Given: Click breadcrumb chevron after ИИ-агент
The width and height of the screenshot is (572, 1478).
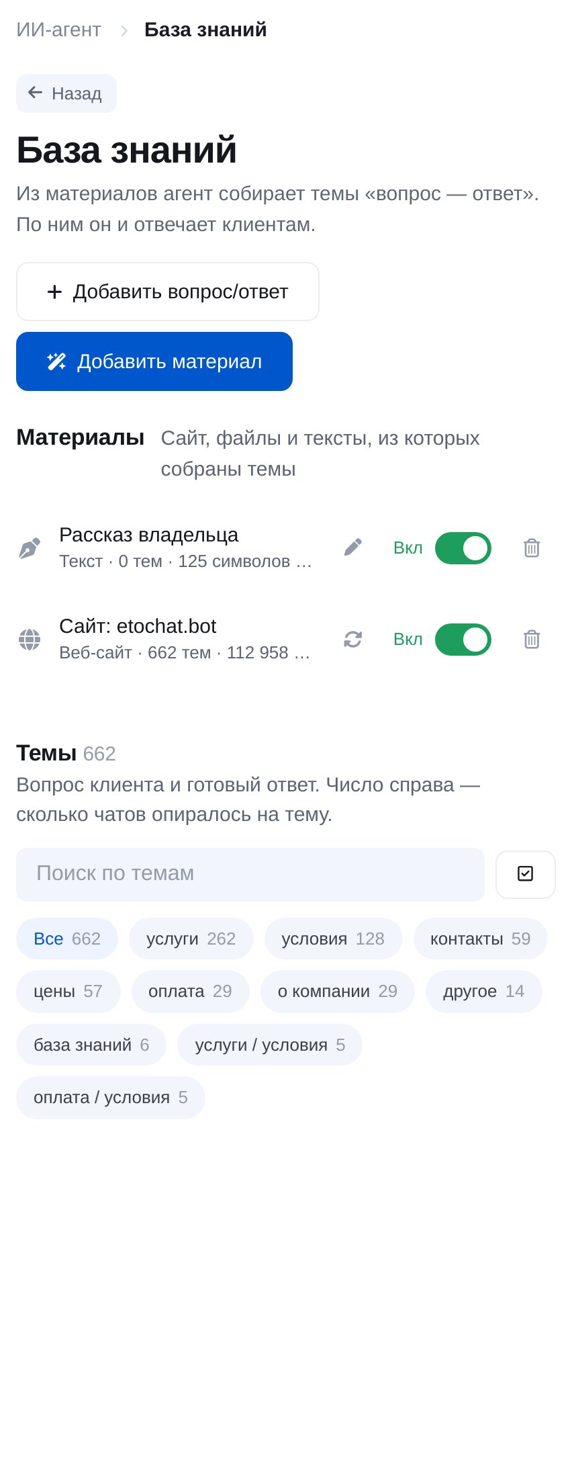Looking at the screenshot, I should [124, 31].
